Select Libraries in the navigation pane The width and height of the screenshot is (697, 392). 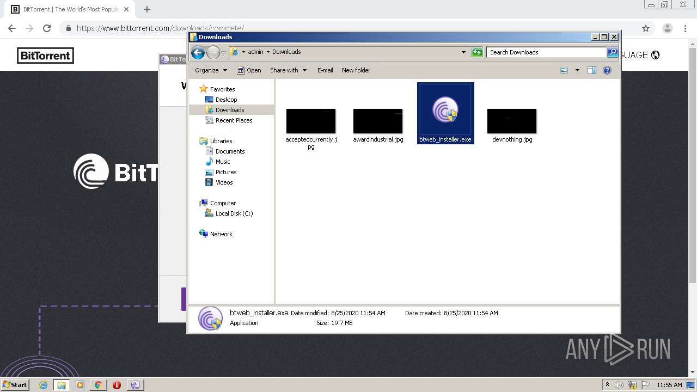point(216,141)
